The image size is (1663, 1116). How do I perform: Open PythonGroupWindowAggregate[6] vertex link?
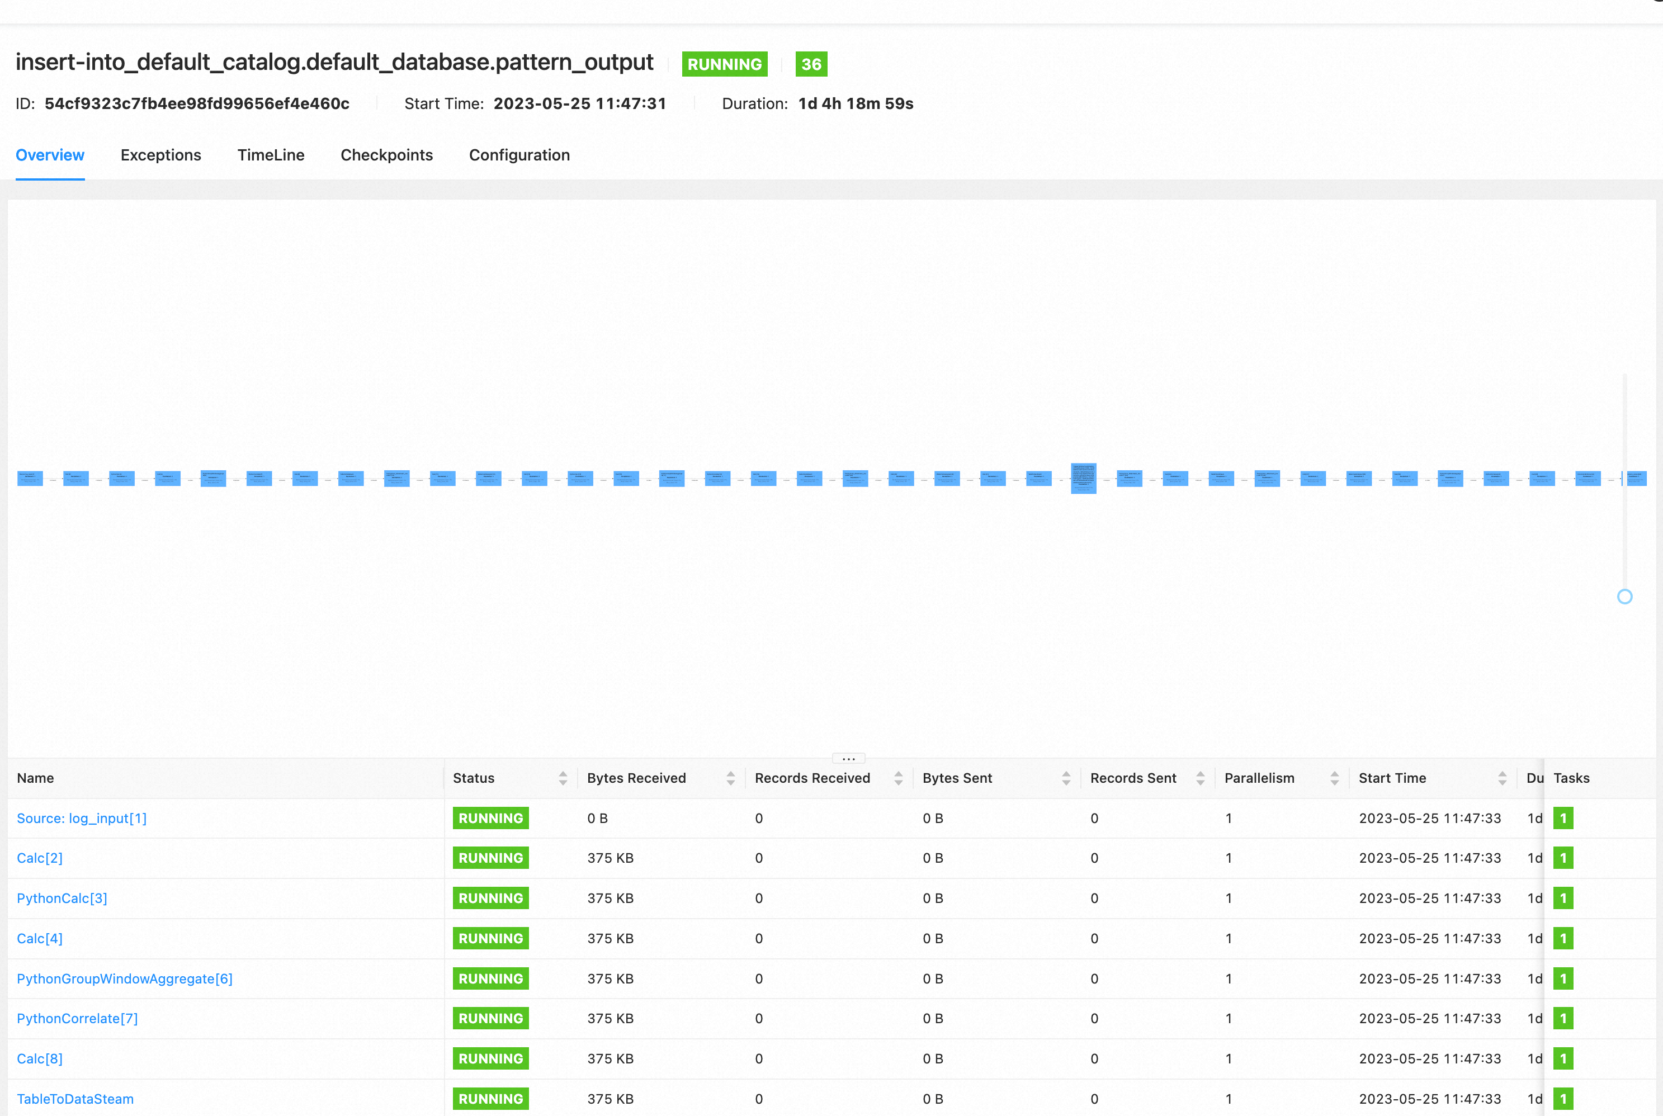pyautogui.click(x=125, y=978)
